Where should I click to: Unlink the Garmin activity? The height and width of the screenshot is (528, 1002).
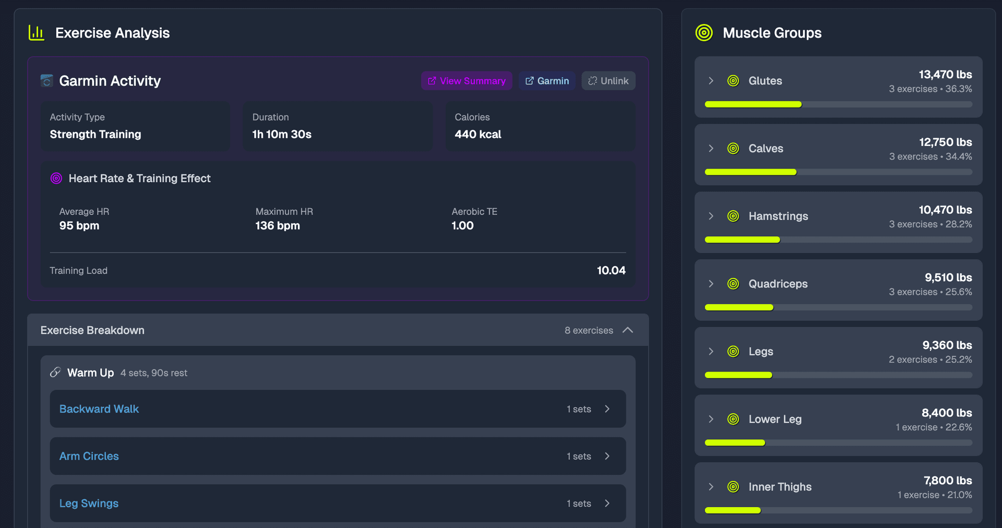(x=608, y=80)
